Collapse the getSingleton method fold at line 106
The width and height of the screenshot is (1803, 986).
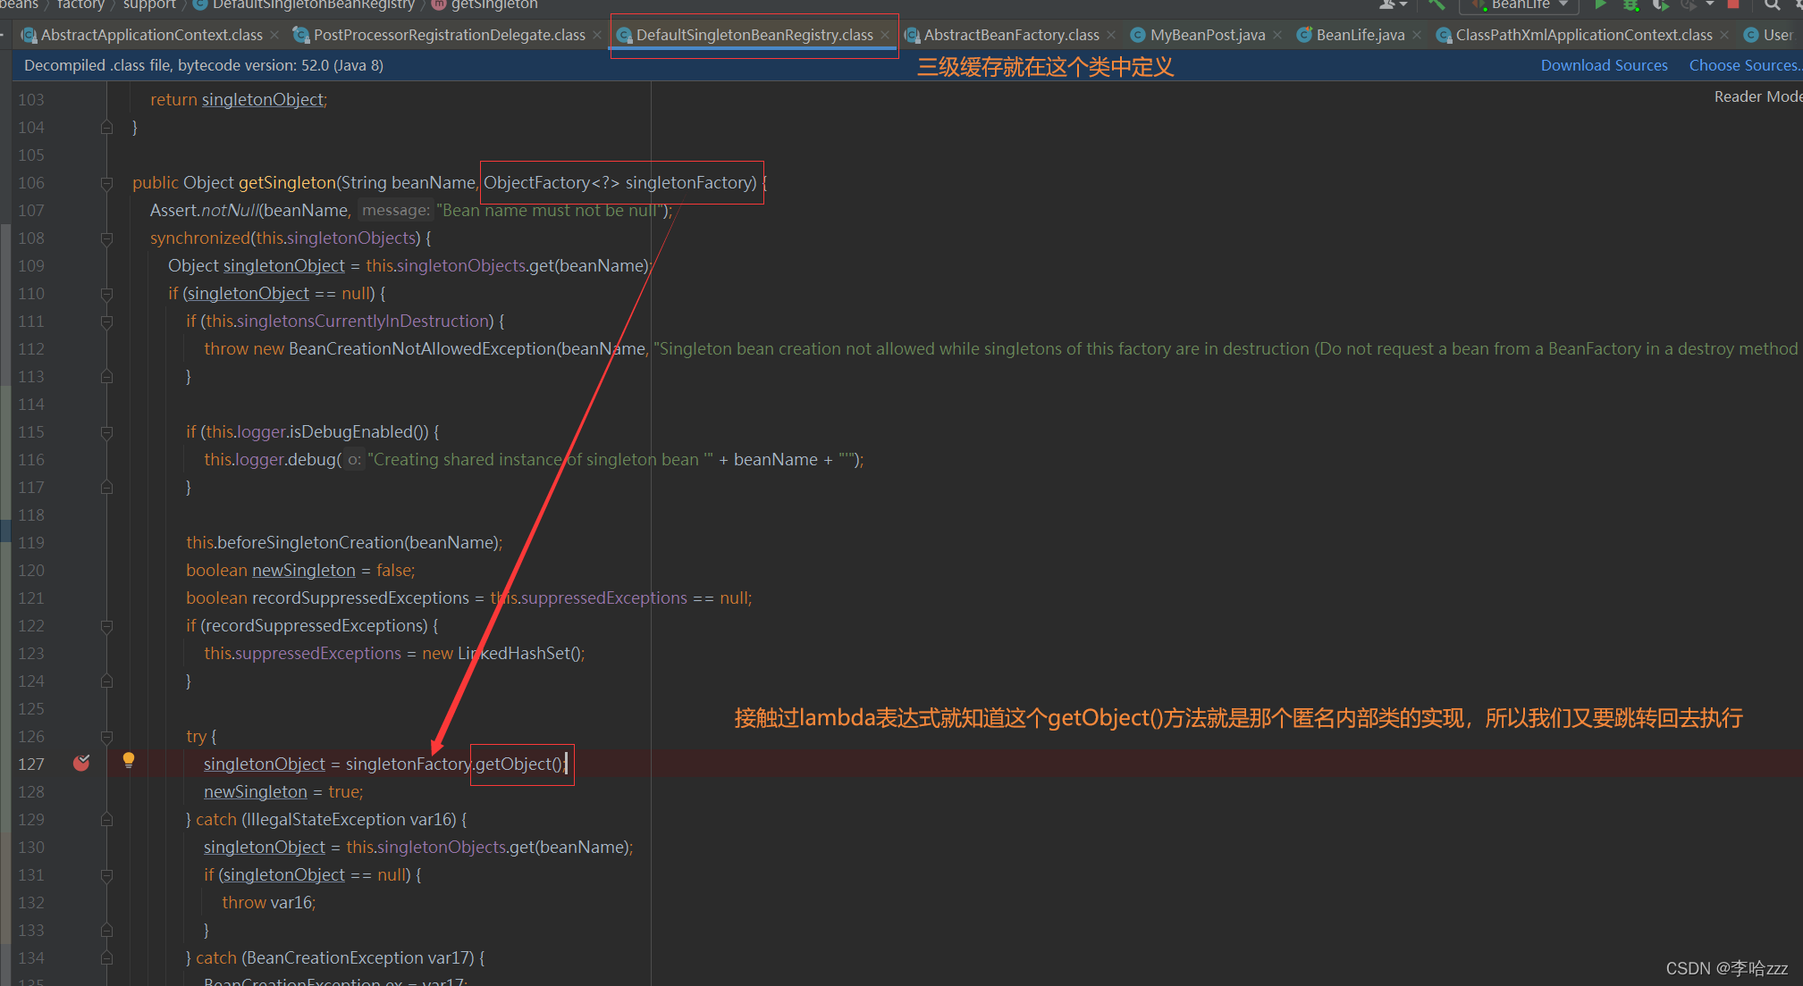click(107, 183)
